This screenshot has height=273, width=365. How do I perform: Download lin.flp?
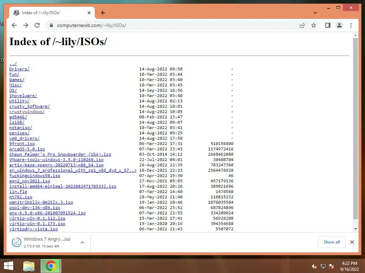click(x=18, y=192)
